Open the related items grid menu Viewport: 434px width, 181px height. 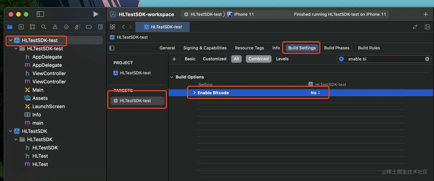tap(113, 27)
